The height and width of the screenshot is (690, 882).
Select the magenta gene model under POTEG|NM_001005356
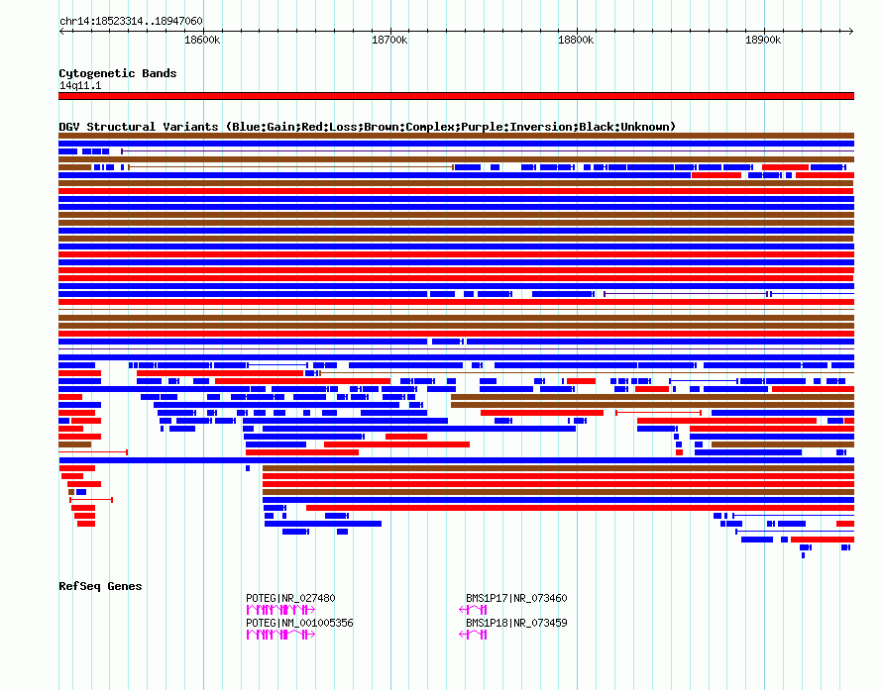(x=280, y=635)
